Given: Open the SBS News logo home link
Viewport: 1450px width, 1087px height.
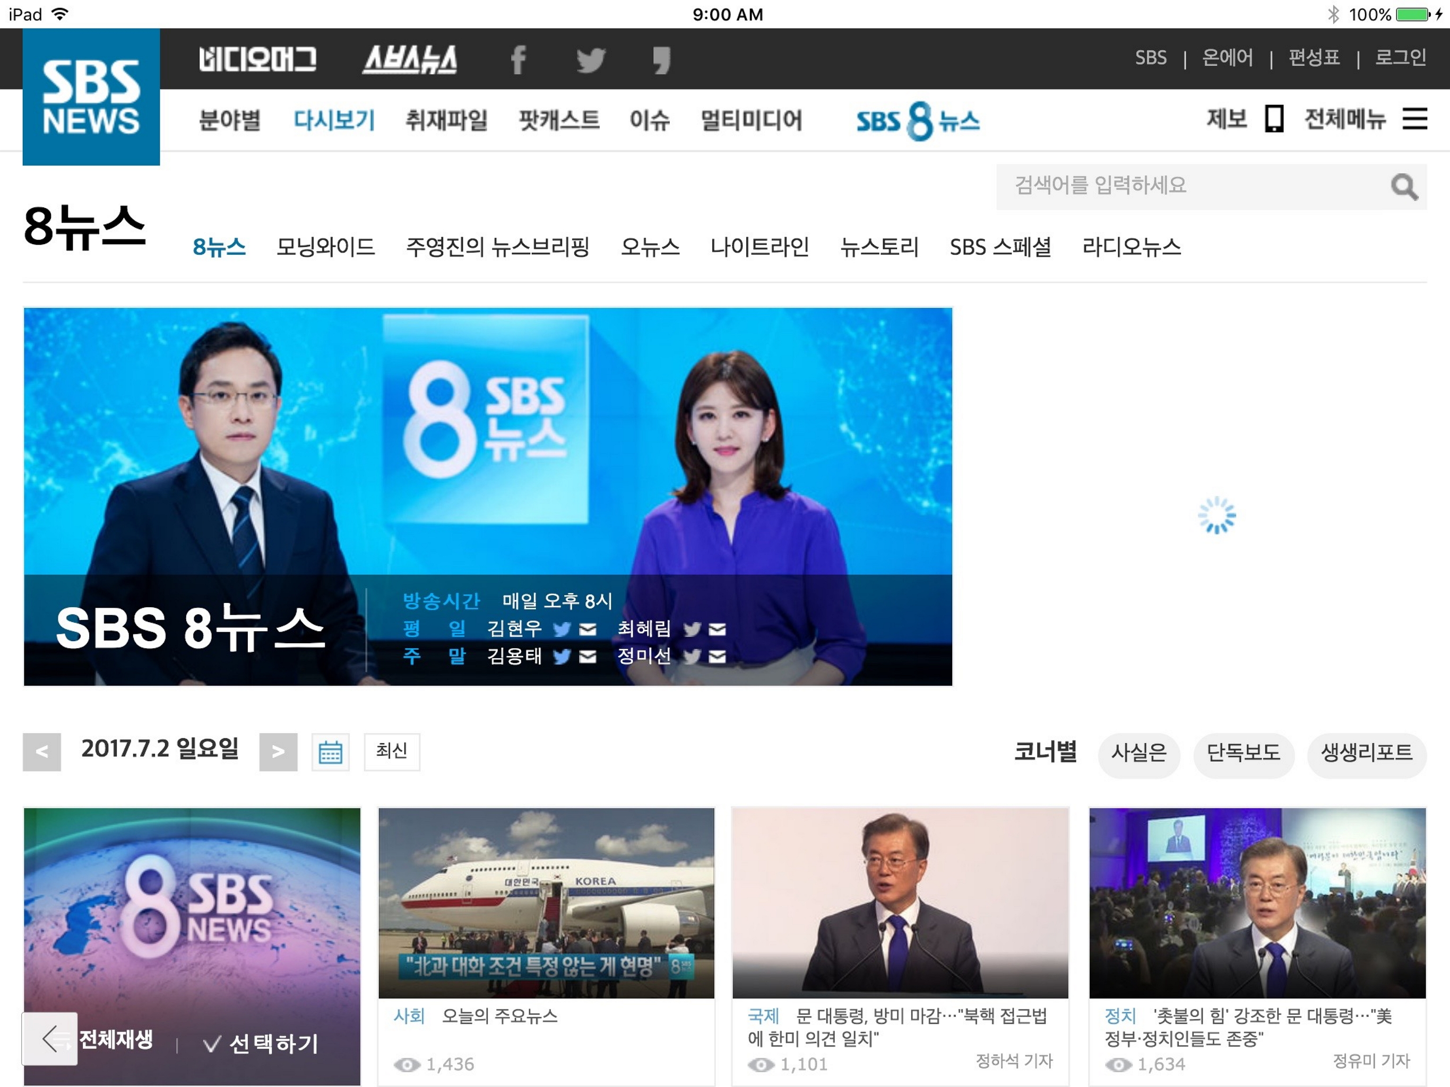Looking at the screenshot, I should [91, 97].
